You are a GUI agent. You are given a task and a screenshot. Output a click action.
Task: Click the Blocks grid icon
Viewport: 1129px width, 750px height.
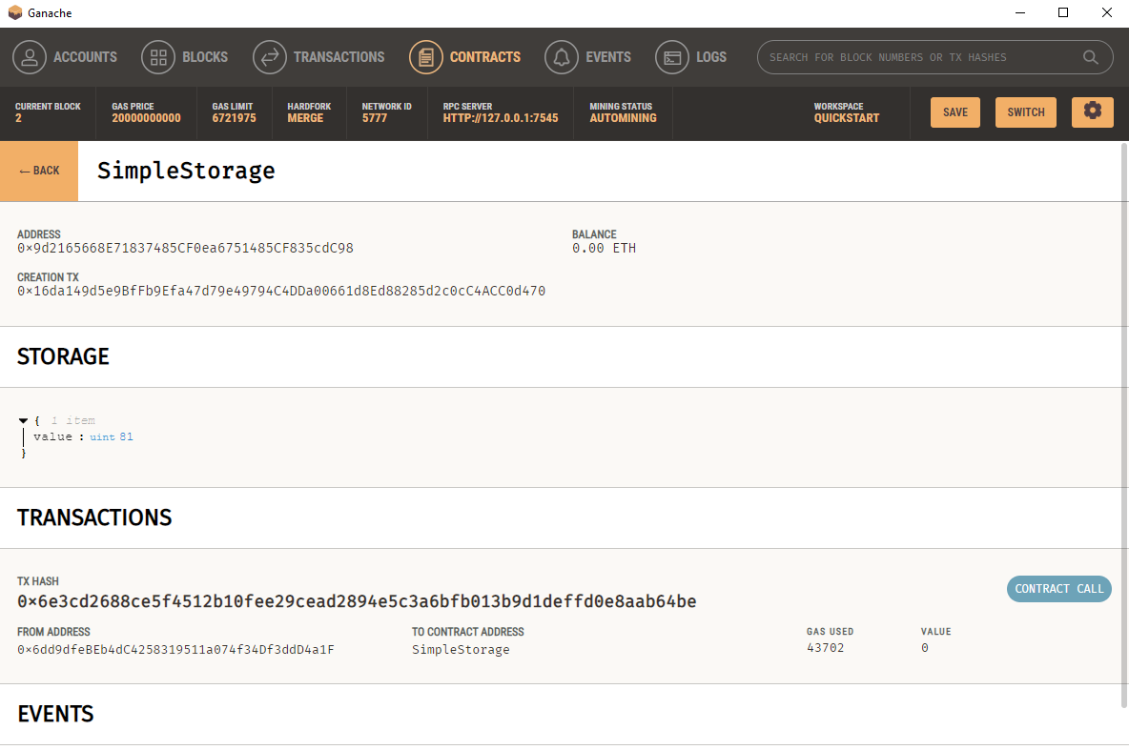(158, 57)
